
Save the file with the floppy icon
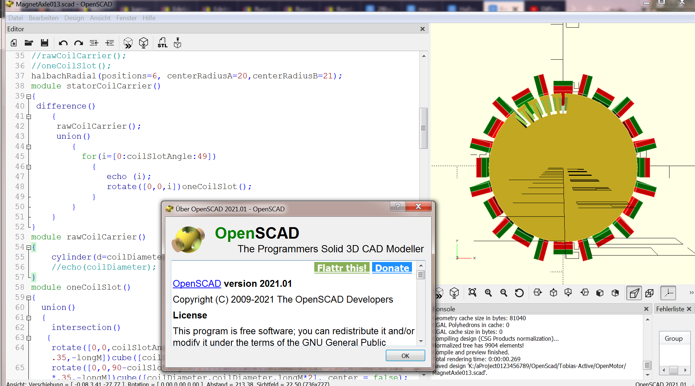pyautogui.click(x=45, y=43)
